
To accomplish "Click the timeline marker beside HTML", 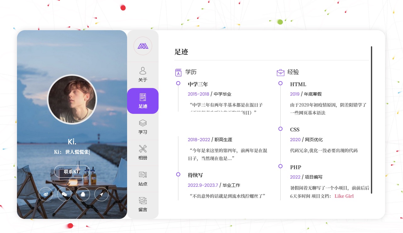I will pos(280,83).
